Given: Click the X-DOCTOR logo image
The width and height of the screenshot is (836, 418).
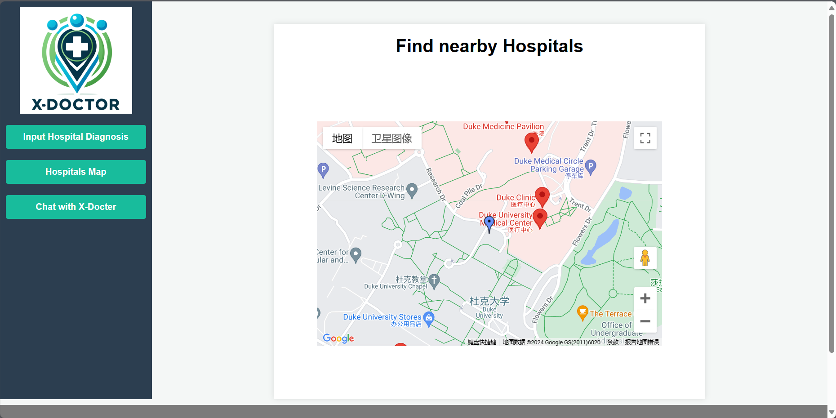Looking at the screenshot, I should pyautogui.click(x=76, y=60).
